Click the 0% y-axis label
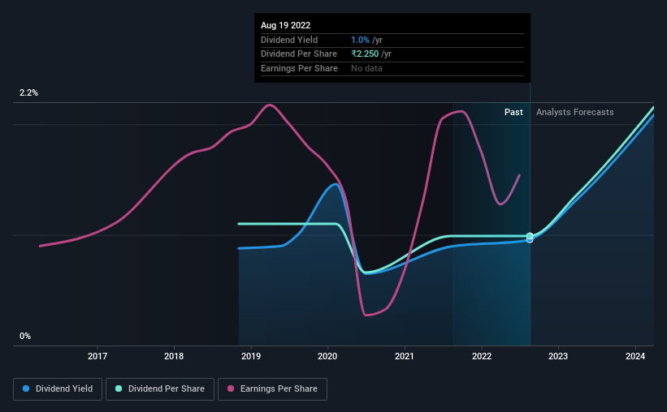 pyautogui.click(x=25, y=336)
